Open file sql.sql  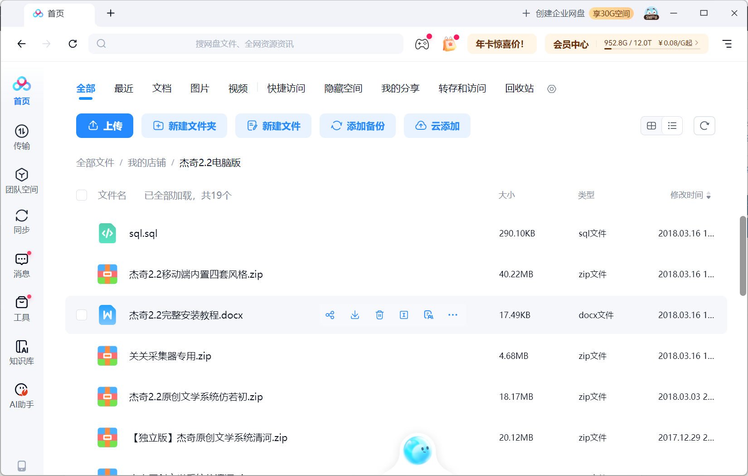tap(143, 233)
